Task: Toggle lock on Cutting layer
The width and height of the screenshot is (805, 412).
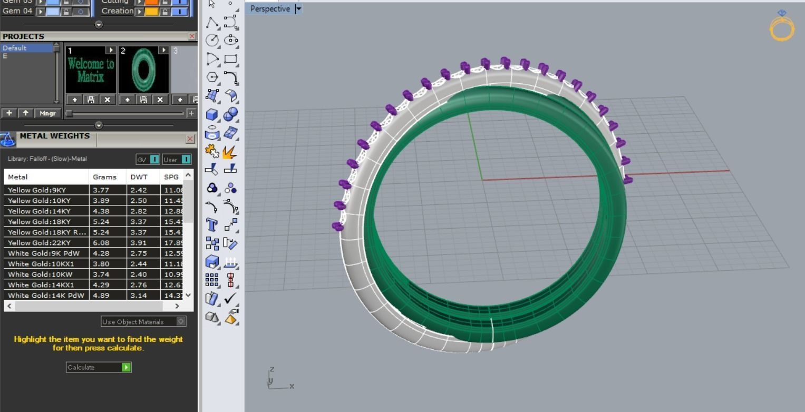Action: pyautogui.click(x=165, y=2)
